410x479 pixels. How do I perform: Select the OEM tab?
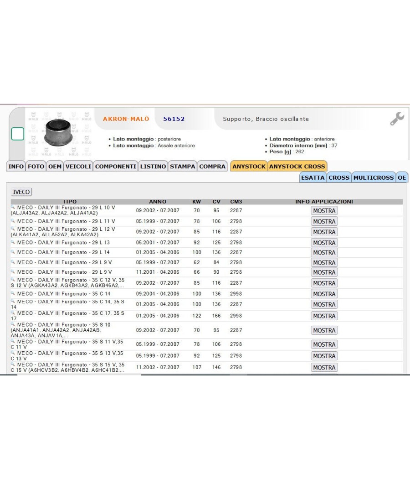click(55, 166)
